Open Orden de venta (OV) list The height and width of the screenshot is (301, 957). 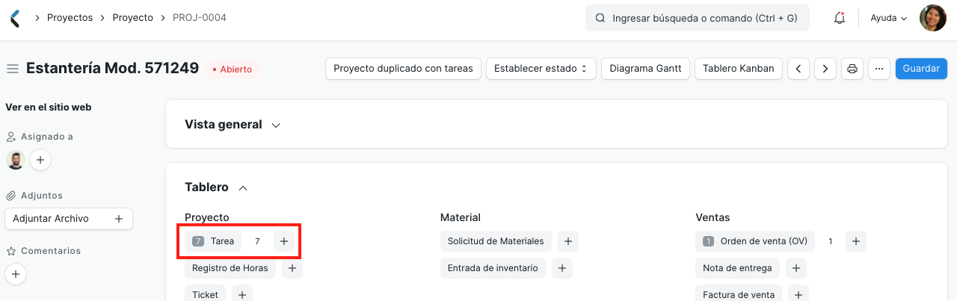click(755, 241)
